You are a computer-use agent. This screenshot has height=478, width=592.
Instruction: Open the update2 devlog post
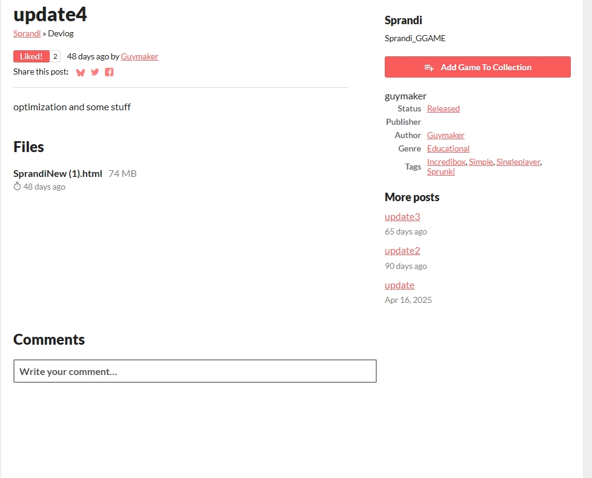coord(402,250)
